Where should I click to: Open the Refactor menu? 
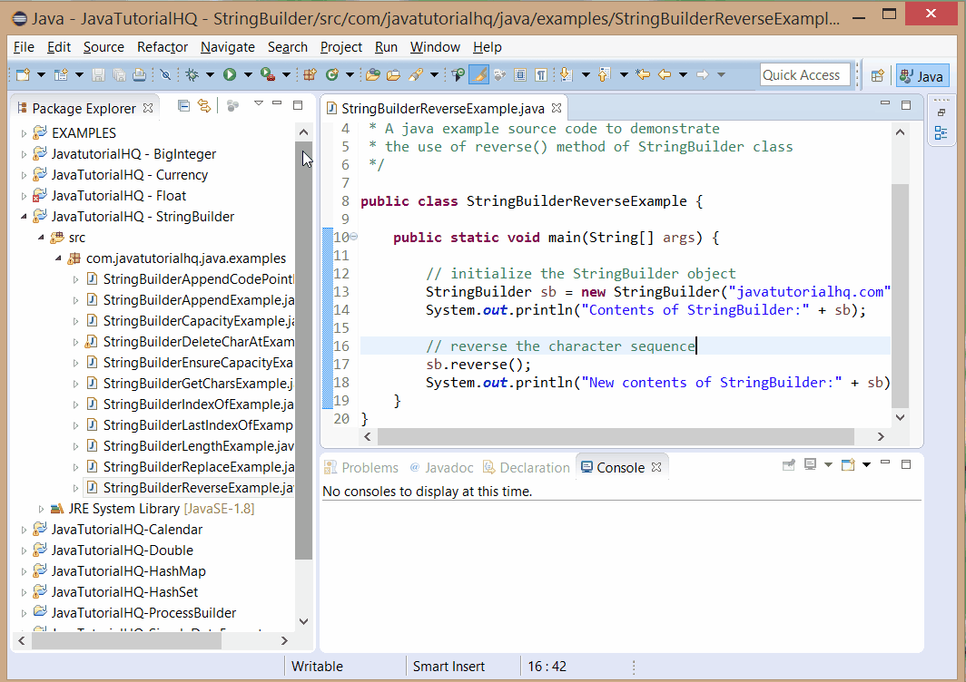point(162,47)
